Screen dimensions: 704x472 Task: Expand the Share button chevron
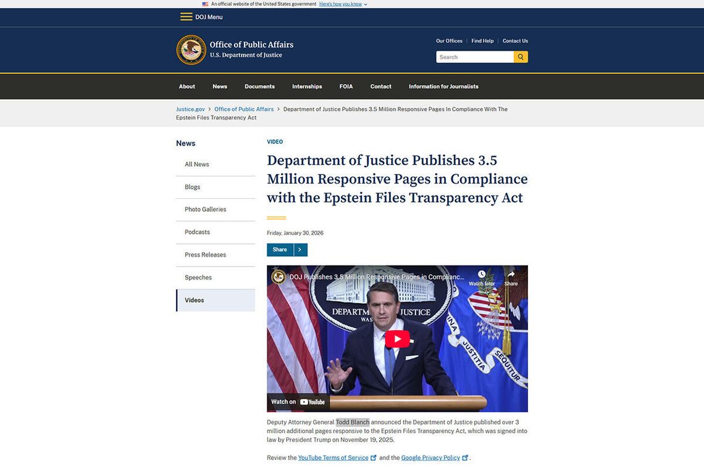tap(300, 250)
